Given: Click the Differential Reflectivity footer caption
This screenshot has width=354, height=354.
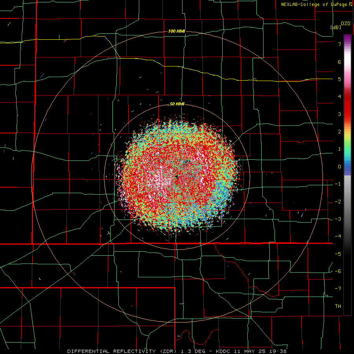Looking at the screenshot, I should click(x=177, y=351).
